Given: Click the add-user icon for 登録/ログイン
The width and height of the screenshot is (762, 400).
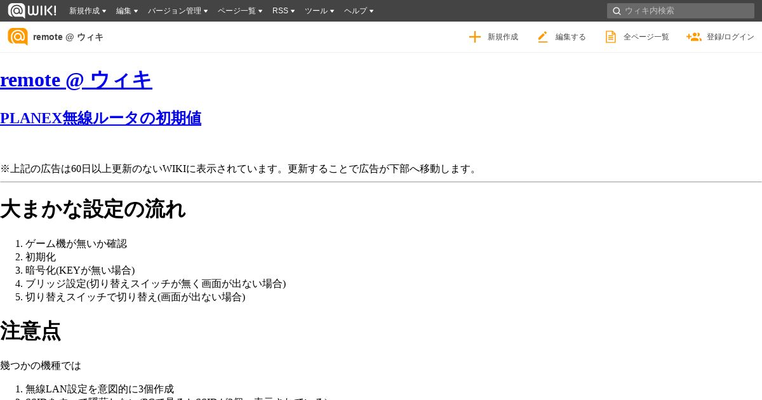Looking at the screenshot, I should [693, 37].
